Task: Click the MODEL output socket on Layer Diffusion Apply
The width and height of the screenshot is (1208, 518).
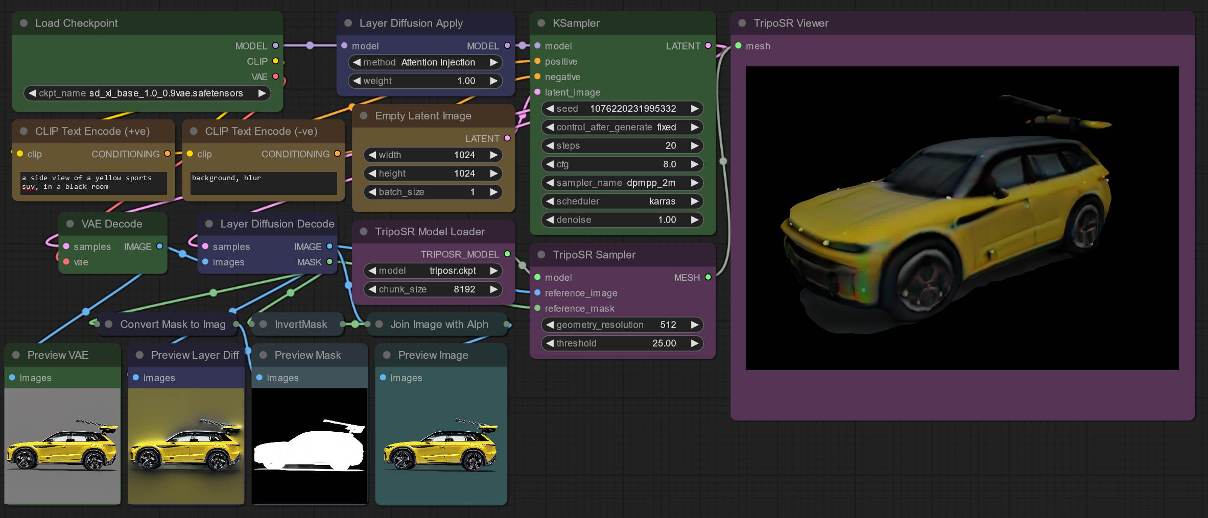Action: (x=507, y=45)
